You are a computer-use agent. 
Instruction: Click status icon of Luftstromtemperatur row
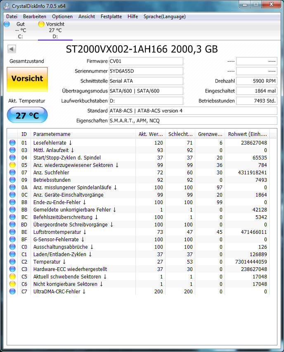click(12, 232)
